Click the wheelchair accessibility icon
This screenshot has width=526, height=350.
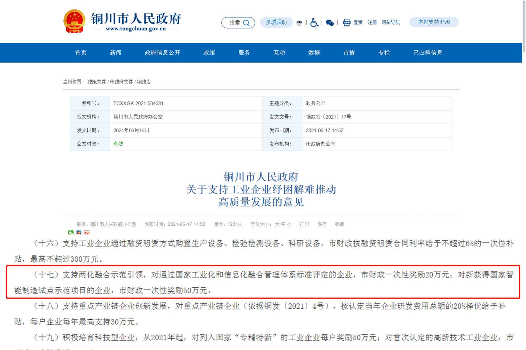(314, 22)
